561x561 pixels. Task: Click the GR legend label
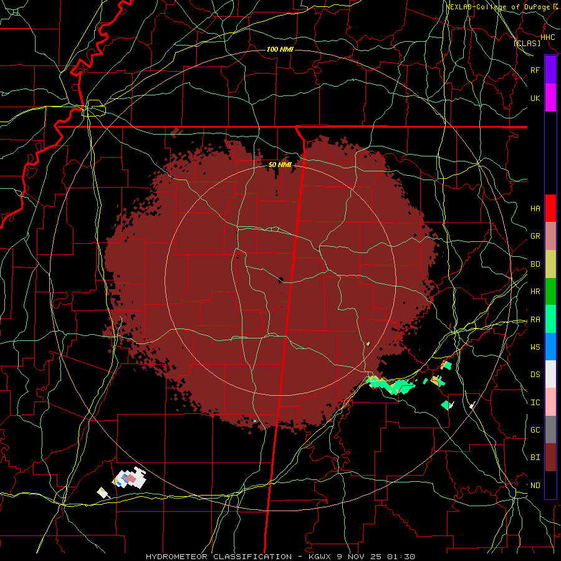pyautogui.click(x=535, y=236)
